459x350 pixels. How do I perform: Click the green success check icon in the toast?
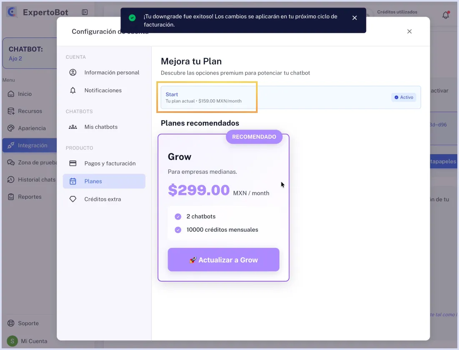click(x=132, y=18)
